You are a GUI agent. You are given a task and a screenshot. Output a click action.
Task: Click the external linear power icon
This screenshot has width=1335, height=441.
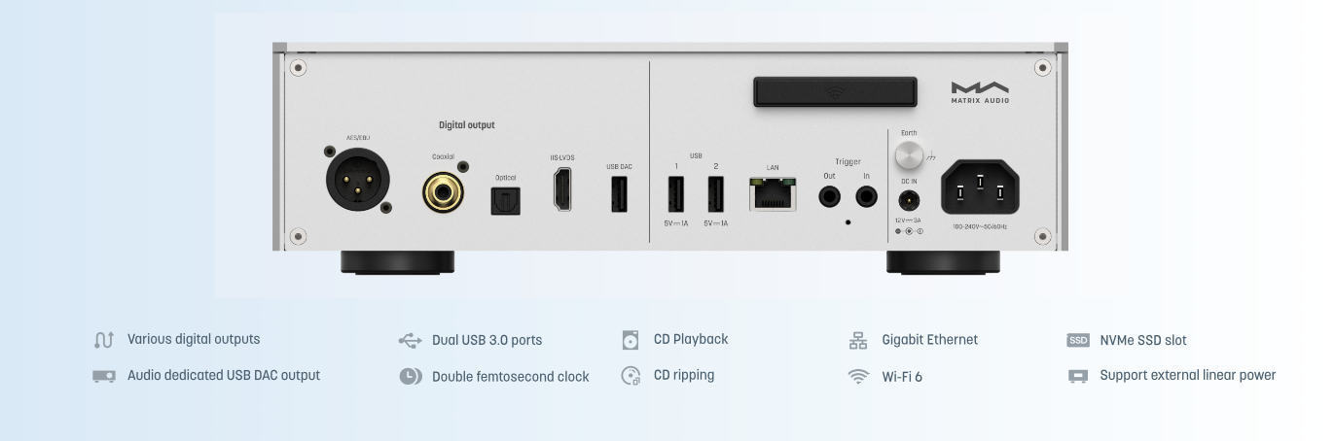tap(1078, 376)
